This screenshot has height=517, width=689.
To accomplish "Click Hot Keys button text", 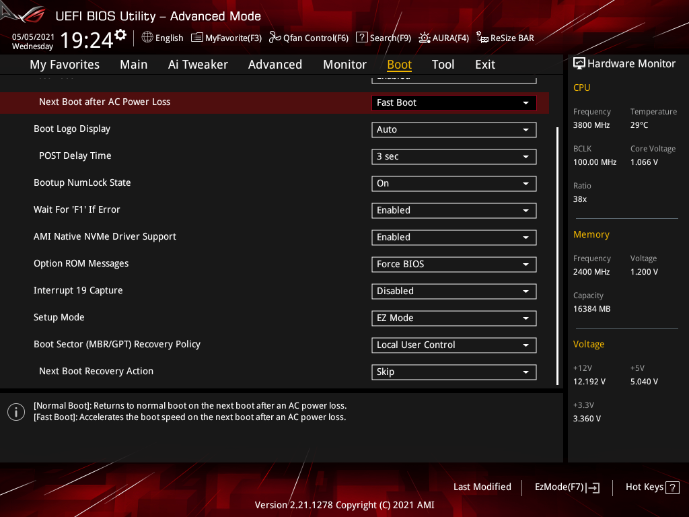I will (x=644, y=487).
